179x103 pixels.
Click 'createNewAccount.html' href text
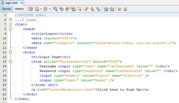(71, 90)
